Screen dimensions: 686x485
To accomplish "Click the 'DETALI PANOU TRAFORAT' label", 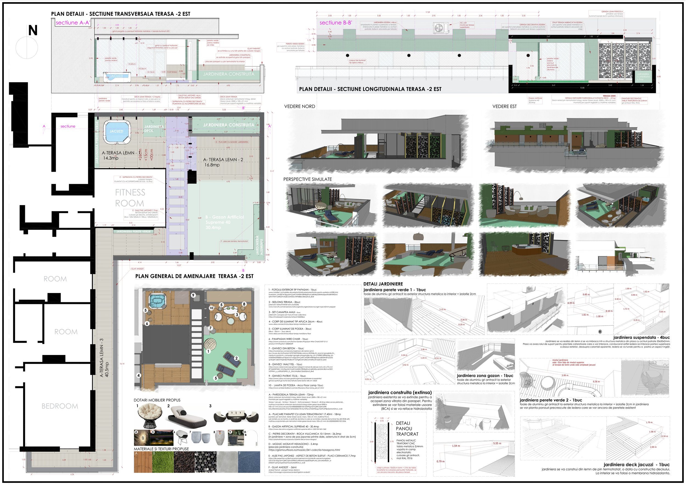I will point(407,428).
